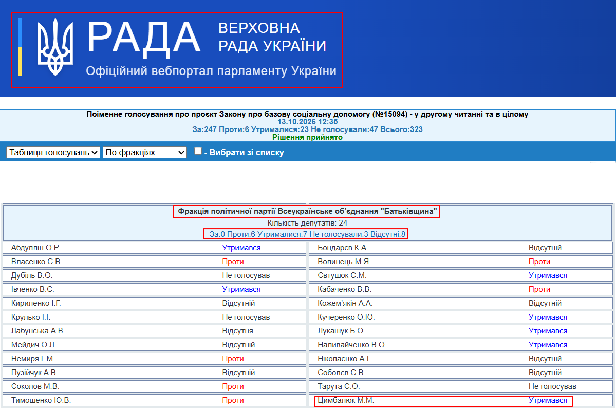The image size is (616, 408).
Task: Select deputy 'Крулько І.І.'
Action: click(x=31, y=317)
